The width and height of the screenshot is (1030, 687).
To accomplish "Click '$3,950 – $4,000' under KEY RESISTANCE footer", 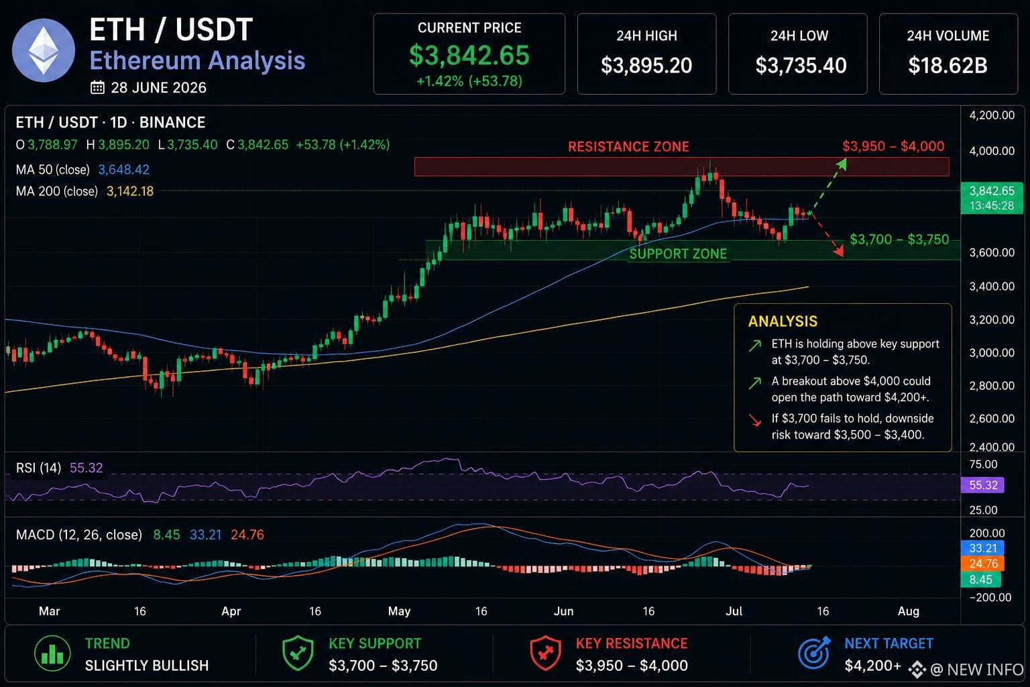I will tap(632, 666).
